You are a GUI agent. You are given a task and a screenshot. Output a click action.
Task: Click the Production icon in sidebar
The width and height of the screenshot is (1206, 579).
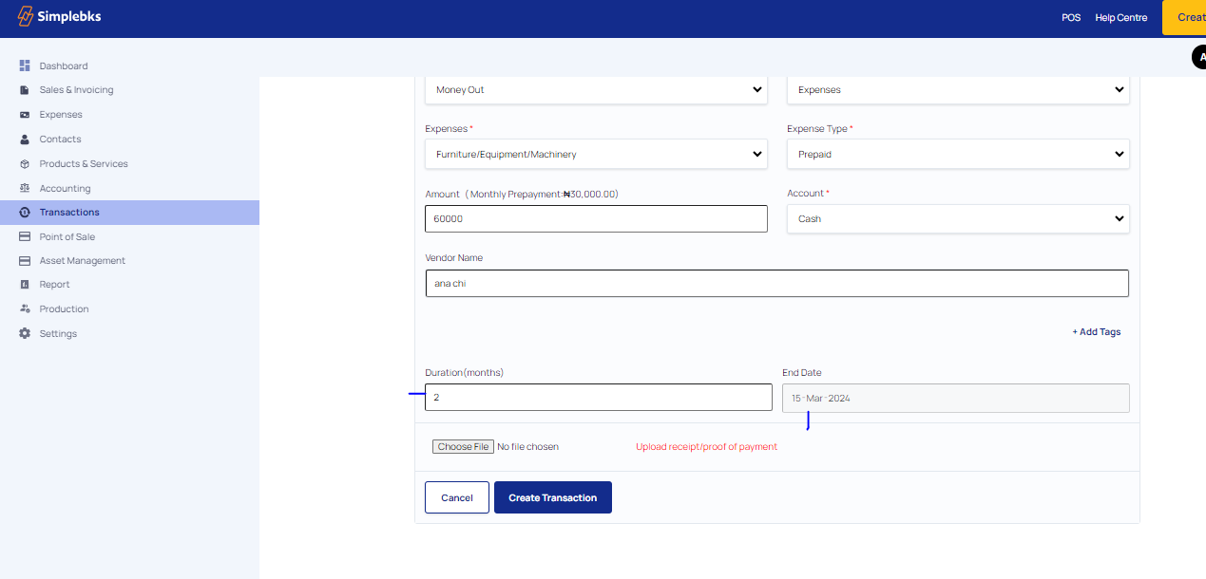point(25,309)
